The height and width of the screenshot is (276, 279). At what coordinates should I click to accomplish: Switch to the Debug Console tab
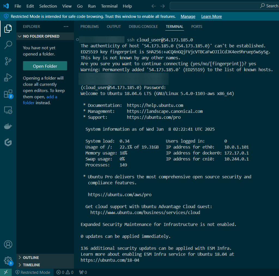143,27
